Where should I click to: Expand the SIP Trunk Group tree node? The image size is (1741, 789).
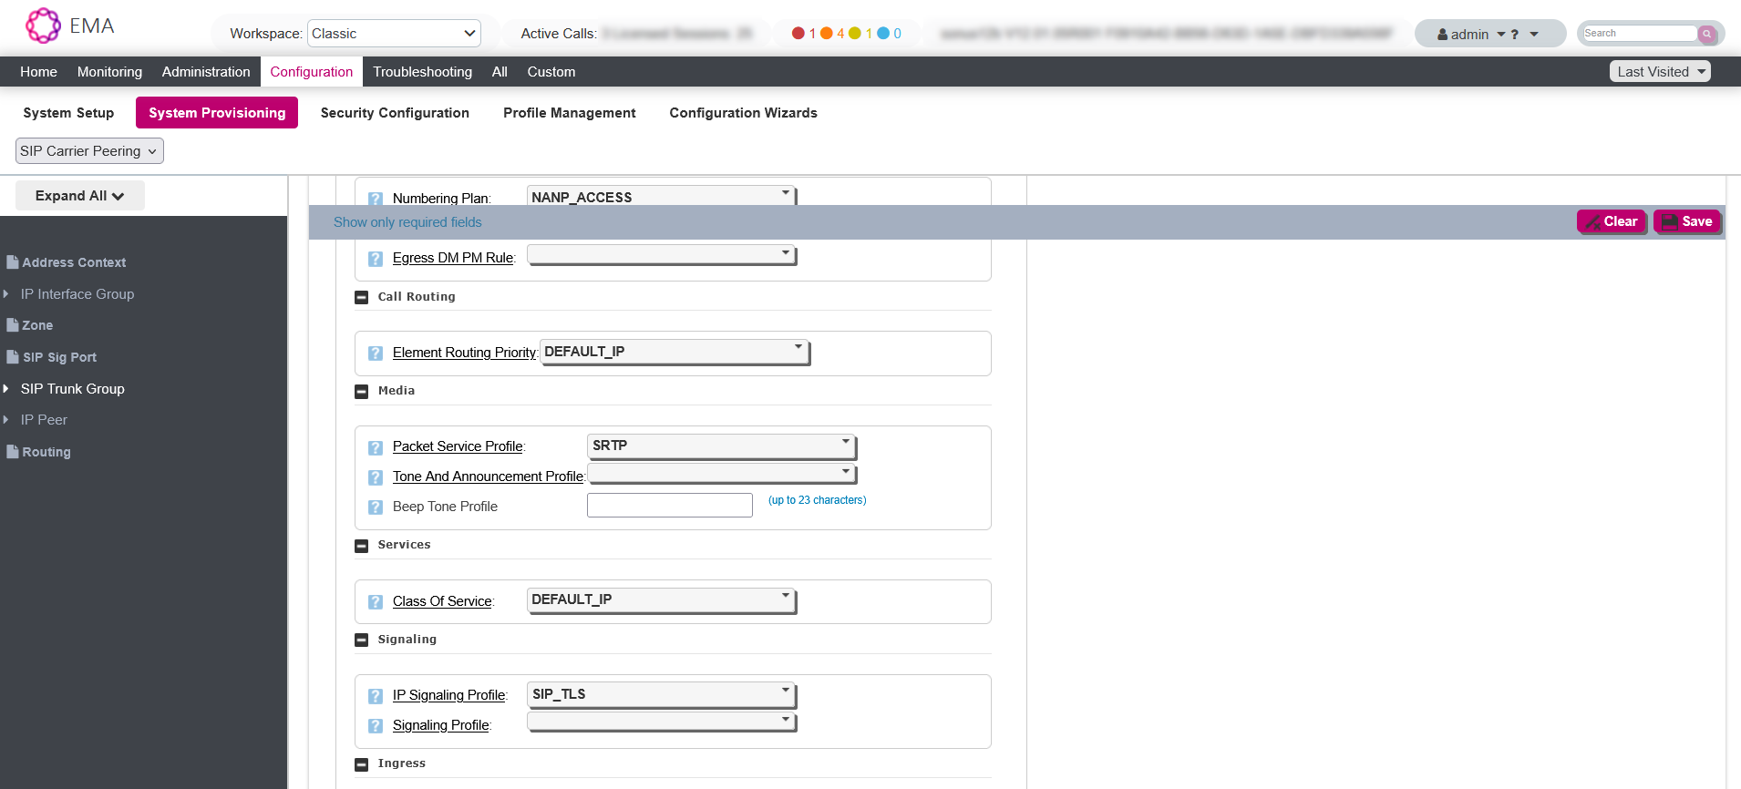coord(6,389)
